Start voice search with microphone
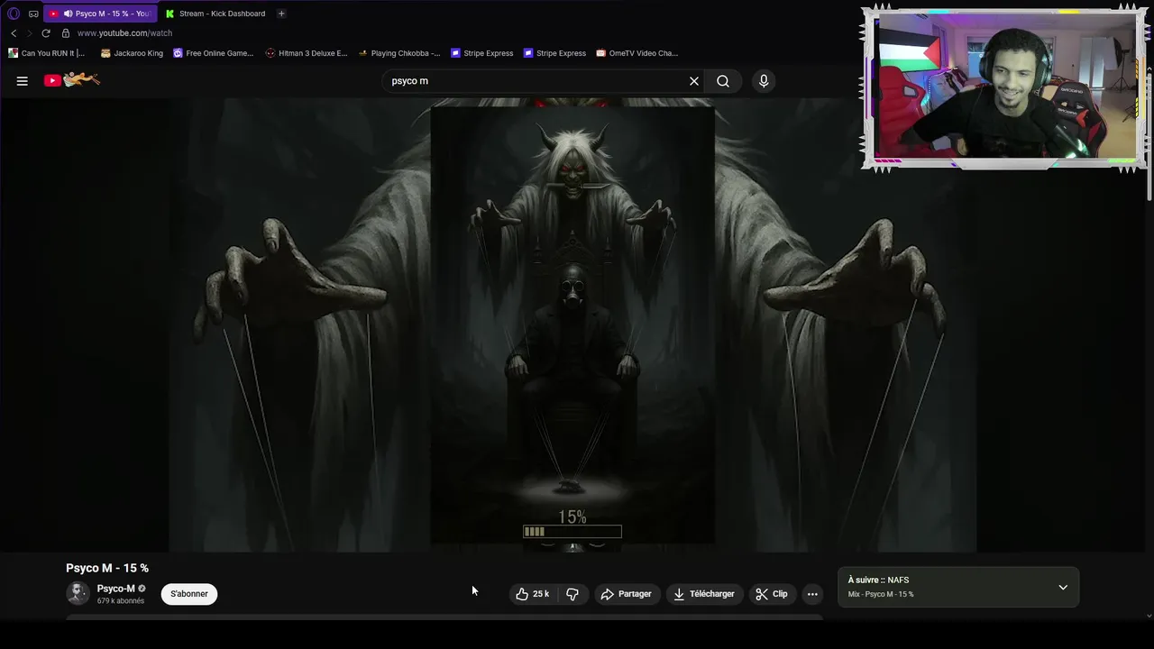1154x649 pixels. [764, 81]
